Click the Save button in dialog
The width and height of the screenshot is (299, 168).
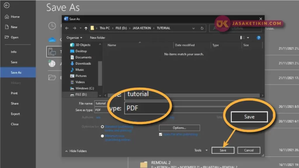(x=223, y=150)
